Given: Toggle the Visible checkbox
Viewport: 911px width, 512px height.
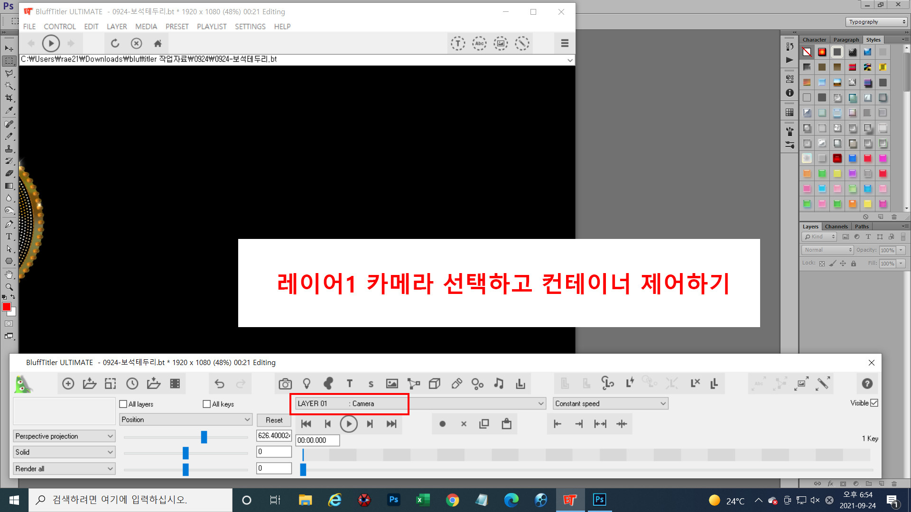Looking at the screenshot, I should click(x=874, y=403).
